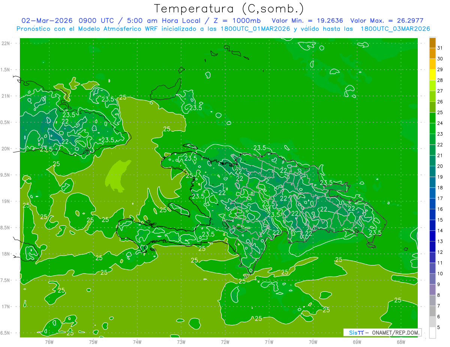Click the color scale value '13'
Image resolution: width=450 pixels, height=347 pixels.
pyautogui.click(x=440, y=241)
